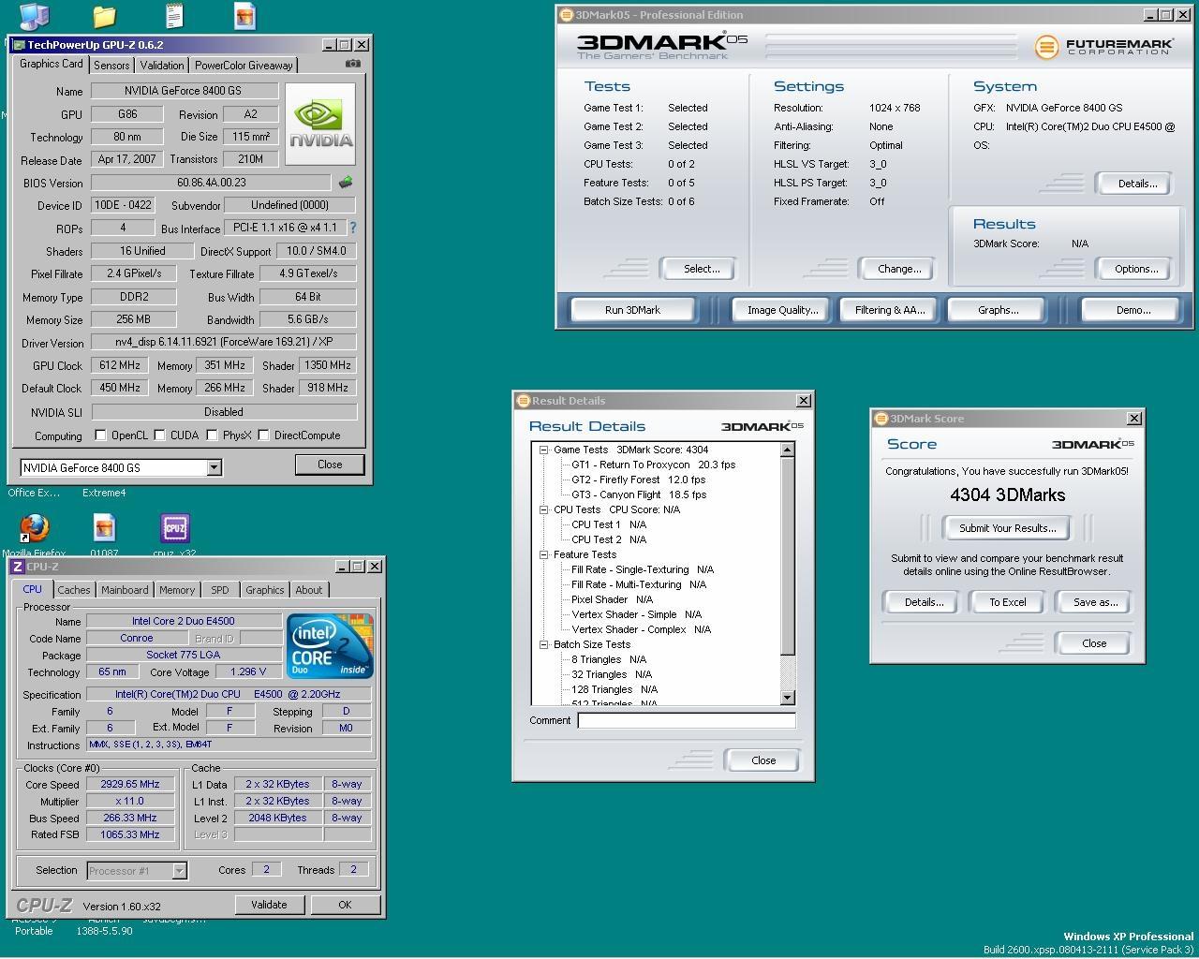The image size is (1199, 959).
Task: Switch to the Caches tab in CPU-Z
Action: (74, 590)
